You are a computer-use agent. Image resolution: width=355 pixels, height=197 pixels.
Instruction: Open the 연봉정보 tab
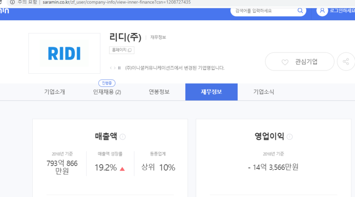pyautogui.click(x=159, y=92)
